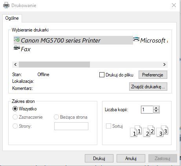The width and height of the screenshot is (181, 166).
Task: Choose the Microsoft printer icon
Action: pyautogui.click(x=136, y=39)
